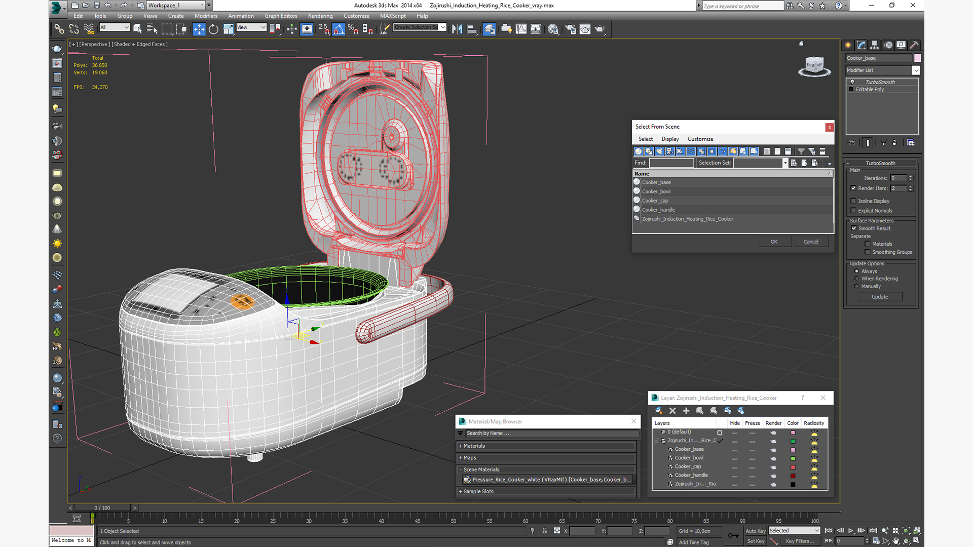The width and height of the screenshot is (973, 547).
Task: Select Cooker_bowl in the scene list
Action: (656, 191)
